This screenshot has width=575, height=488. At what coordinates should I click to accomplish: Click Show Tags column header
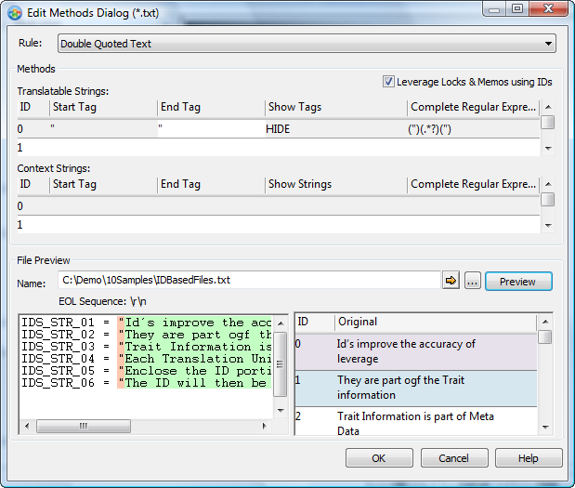click(336, 107)
